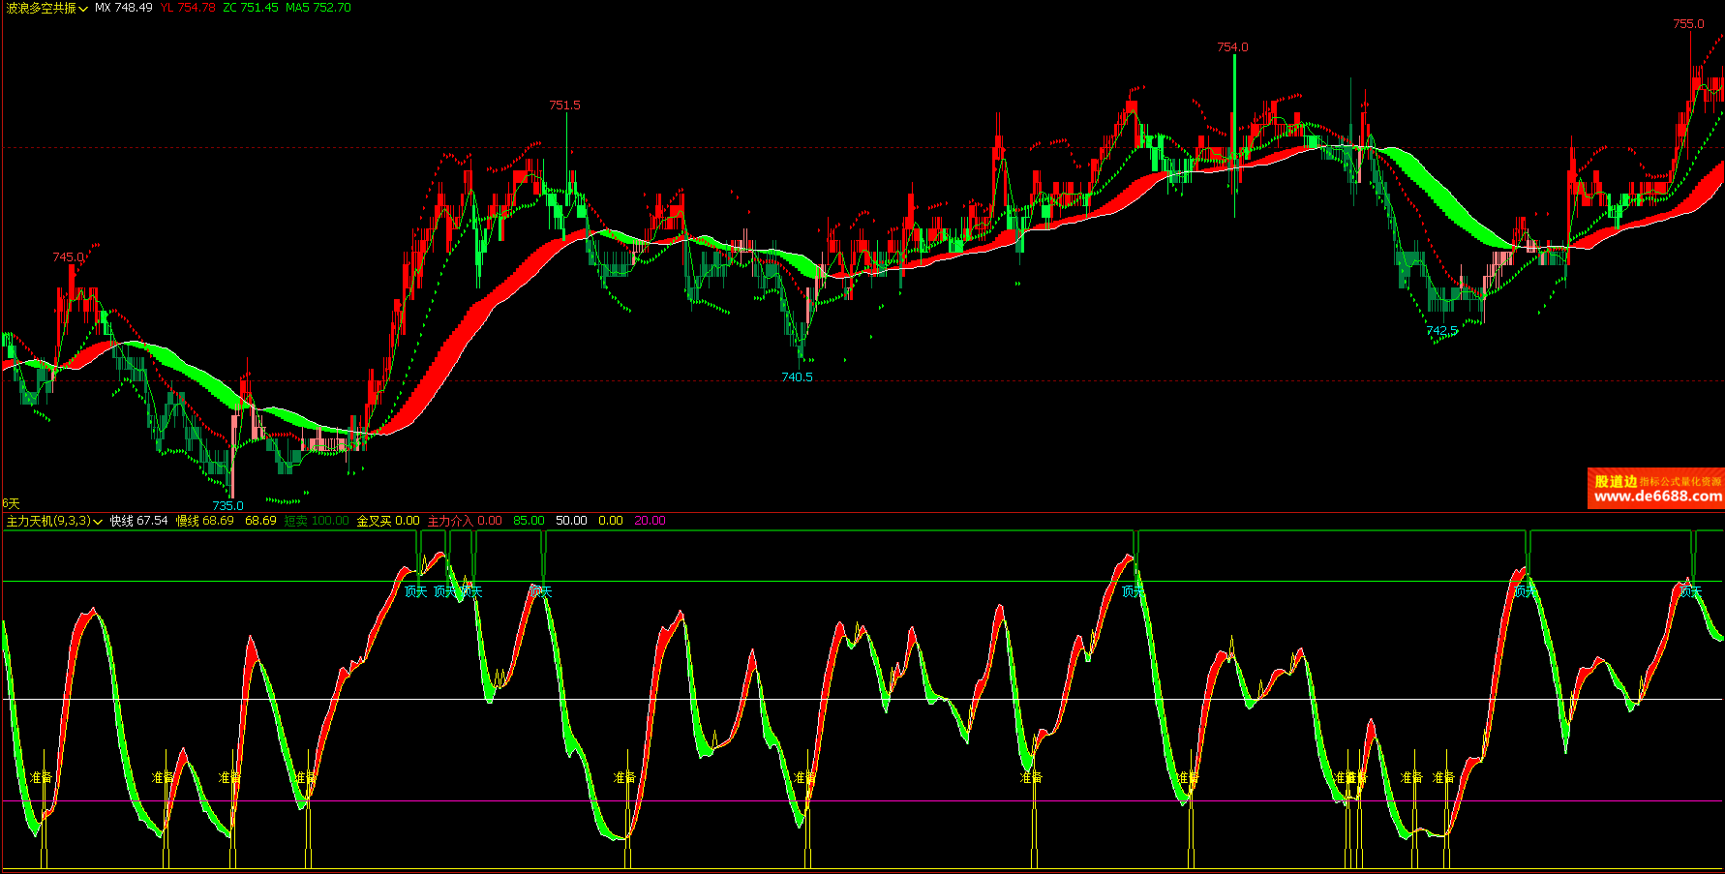
Task: Select the 751.5 peak price label
Action: click(x=564, y=105)
